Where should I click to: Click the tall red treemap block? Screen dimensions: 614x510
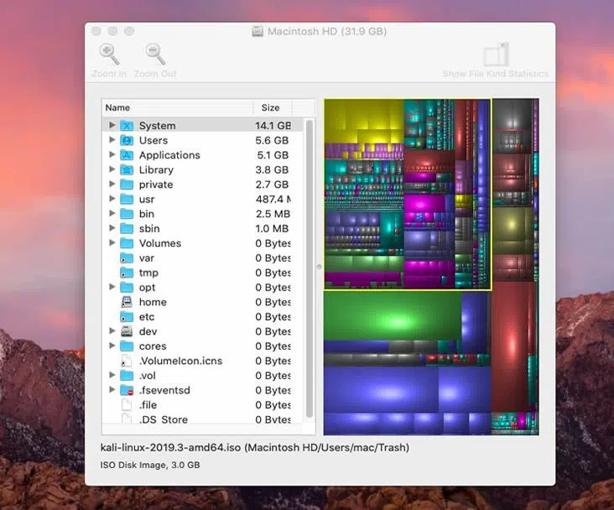click(510, 345)
